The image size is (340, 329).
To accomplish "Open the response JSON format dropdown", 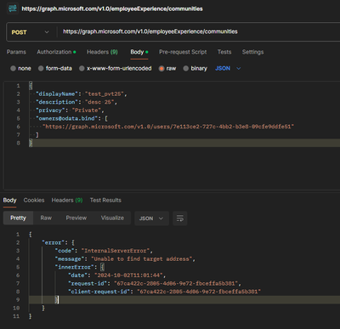I will click(x=151, y=218).
